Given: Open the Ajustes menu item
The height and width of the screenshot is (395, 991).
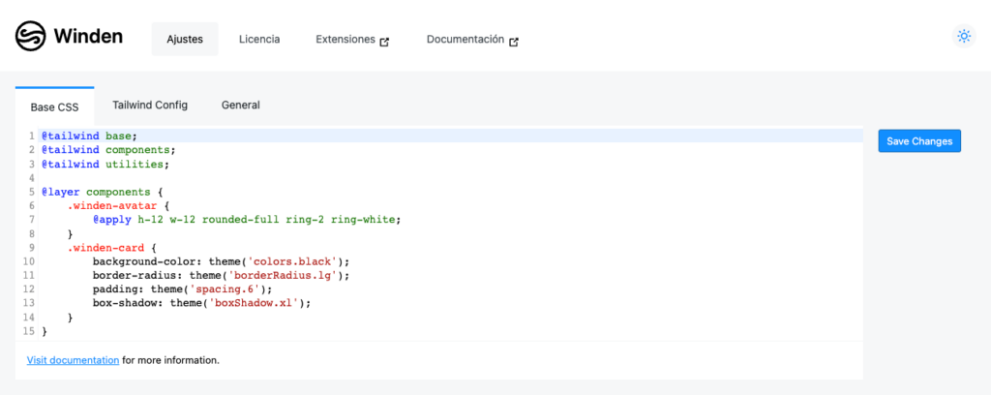Looking at the screenshot, I should pos(185,39).
